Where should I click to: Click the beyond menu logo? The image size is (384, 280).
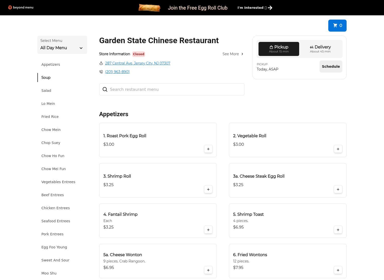tap(21, 8)
